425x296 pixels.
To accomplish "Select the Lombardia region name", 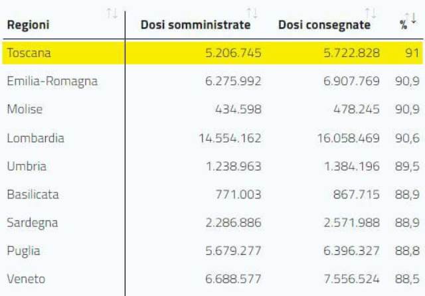I will coord(35,138).
